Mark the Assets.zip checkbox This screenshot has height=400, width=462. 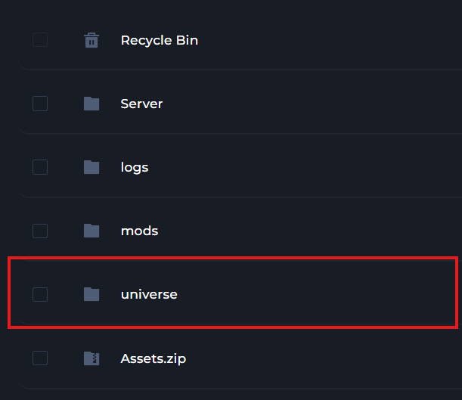pyautogui.click(x=40, y=358)
